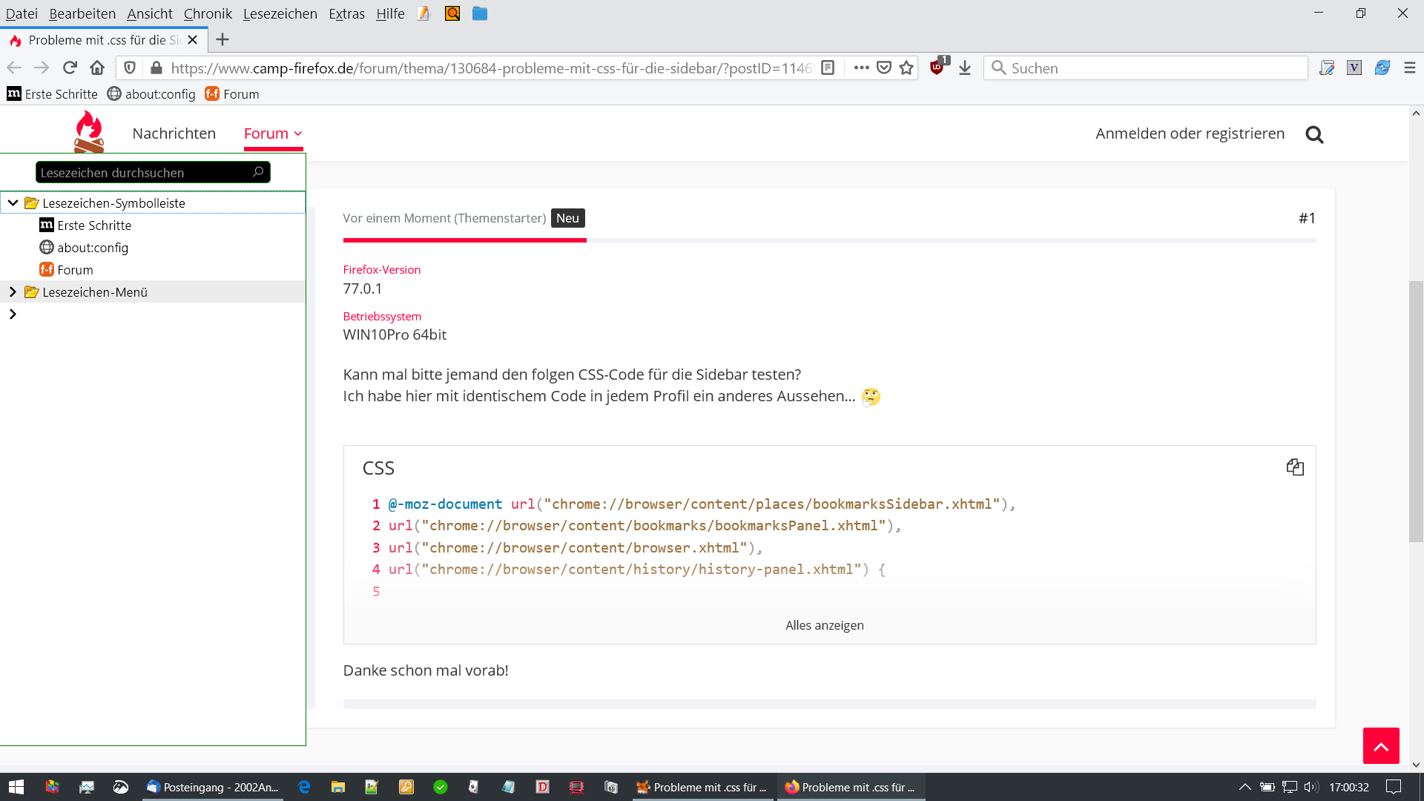This screenshot has width=1424, height=801.
Task: Open the Forum dropdown in site navigation
Action: tap(273, 133)
